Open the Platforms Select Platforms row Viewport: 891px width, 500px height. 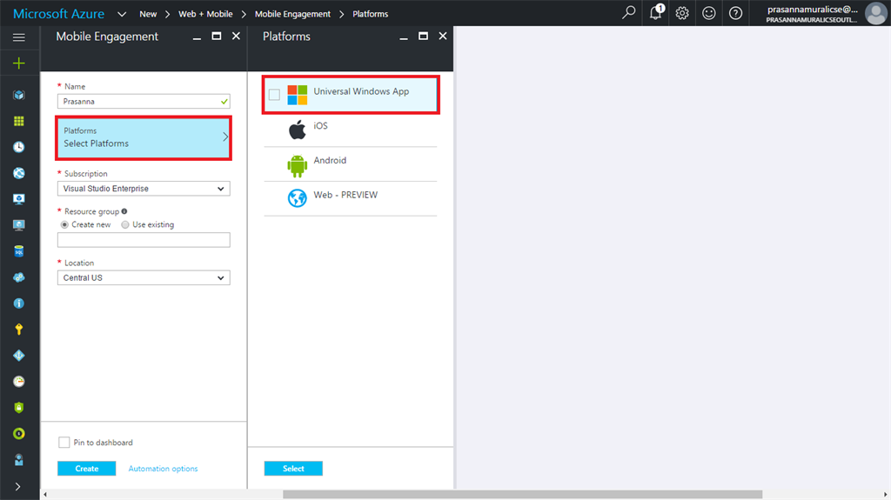[144, 137]
